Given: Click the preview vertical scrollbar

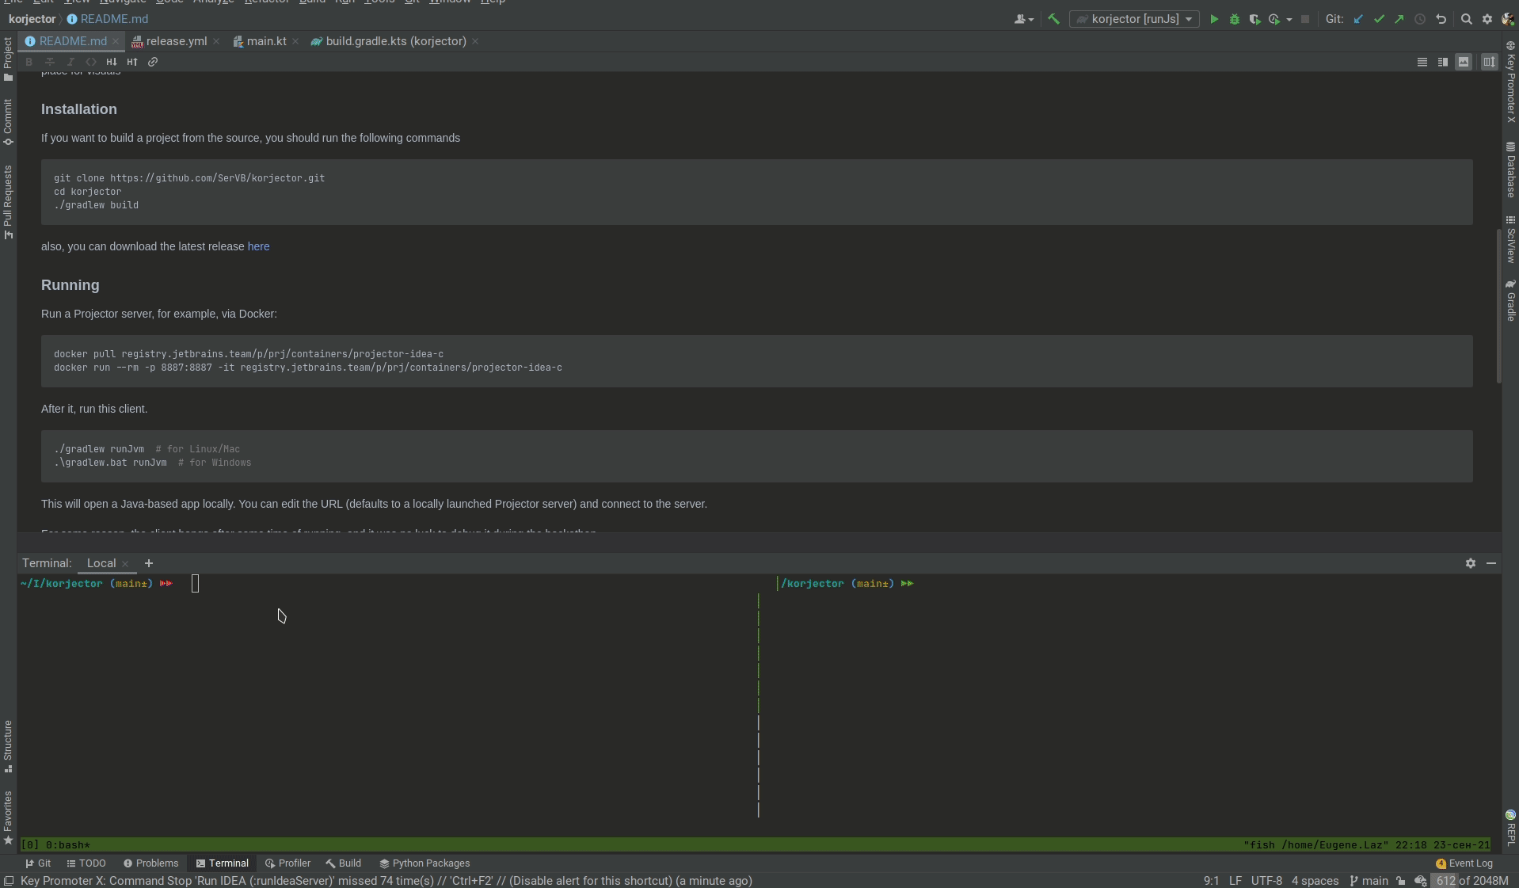Looking at the screenshot, I should [1498, 306].
